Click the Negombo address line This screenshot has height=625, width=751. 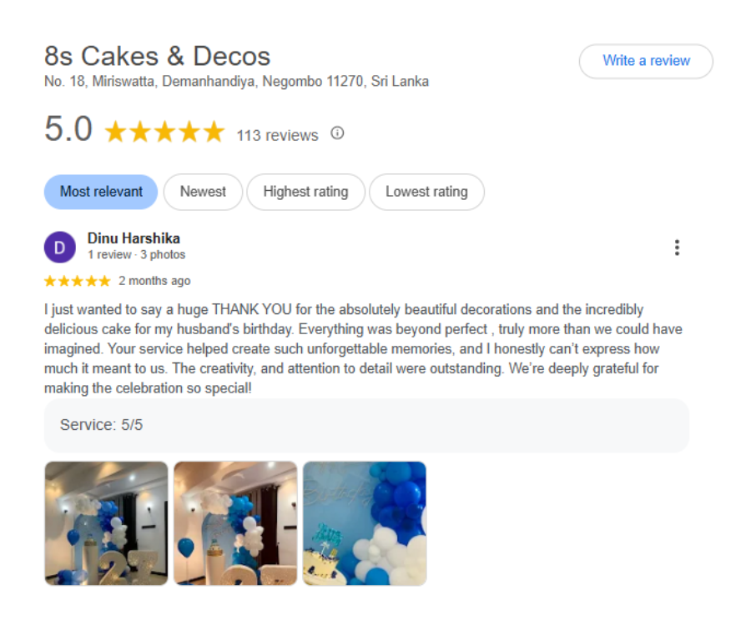point(237,82)
